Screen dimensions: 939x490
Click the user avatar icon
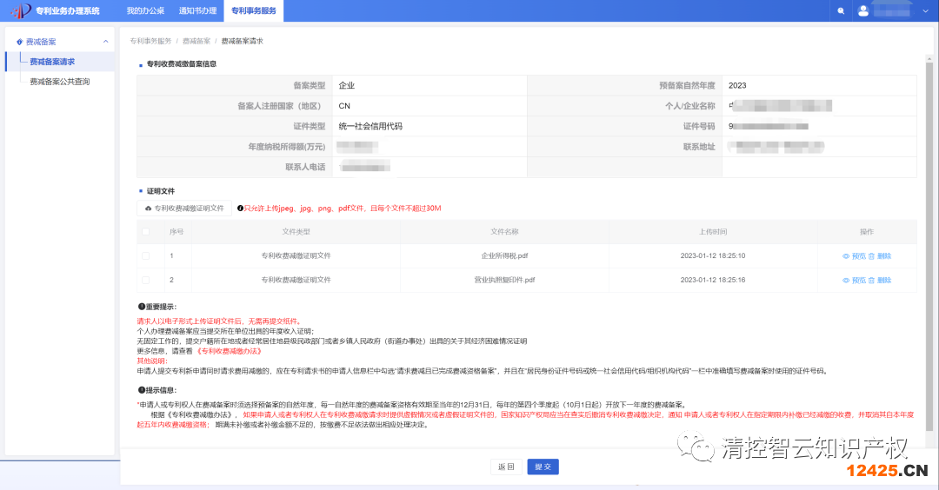click(862, 11)
